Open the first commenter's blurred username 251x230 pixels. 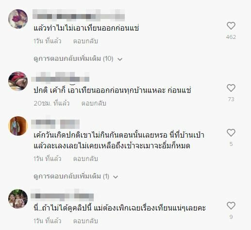click(79, 16)
